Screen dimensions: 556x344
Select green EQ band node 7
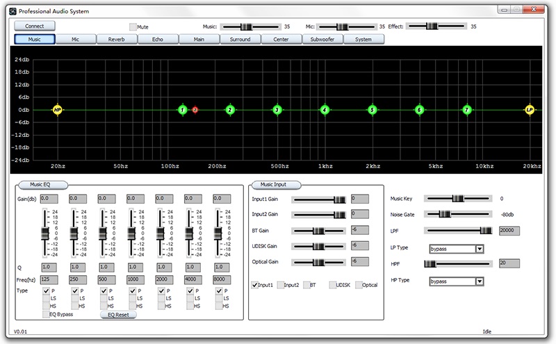click(467, 110)
